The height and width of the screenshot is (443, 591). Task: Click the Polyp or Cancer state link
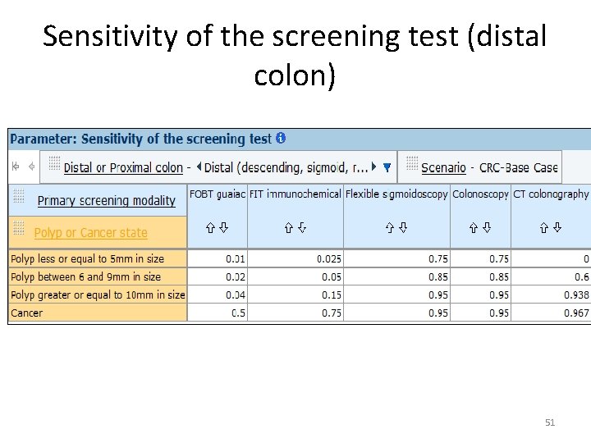(x=91, y=233)
